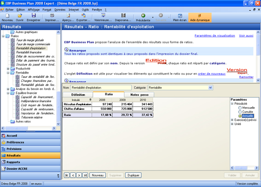Open Rapports sidebar section
This screenshot has width=261, height=187.
(31, 162)
